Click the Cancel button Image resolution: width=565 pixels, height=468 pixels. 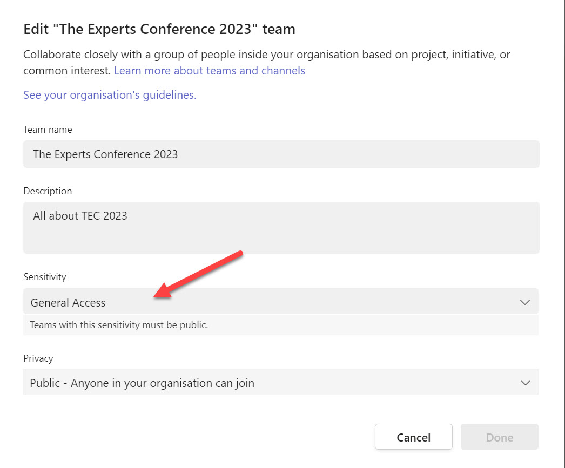(x=413, y=437)
